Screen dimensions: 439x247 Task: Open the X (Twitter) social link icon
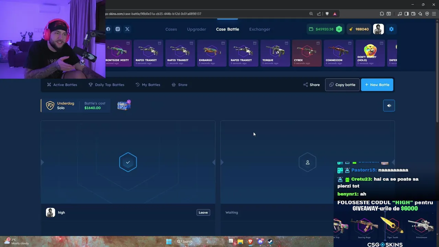(x=127, y=29)
